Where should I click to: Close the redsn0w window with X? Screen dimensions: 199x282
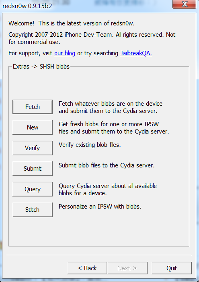click(x=184, y=4)
